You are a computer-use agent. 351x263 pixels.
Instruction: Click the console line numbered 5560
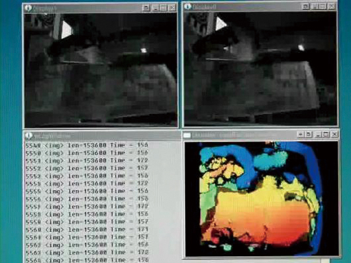87,230
